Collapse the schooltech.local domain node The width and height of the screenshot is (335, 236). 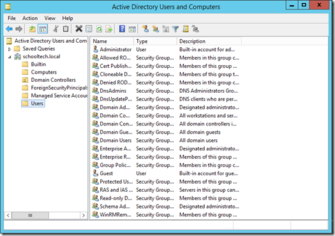click(10, 57)
